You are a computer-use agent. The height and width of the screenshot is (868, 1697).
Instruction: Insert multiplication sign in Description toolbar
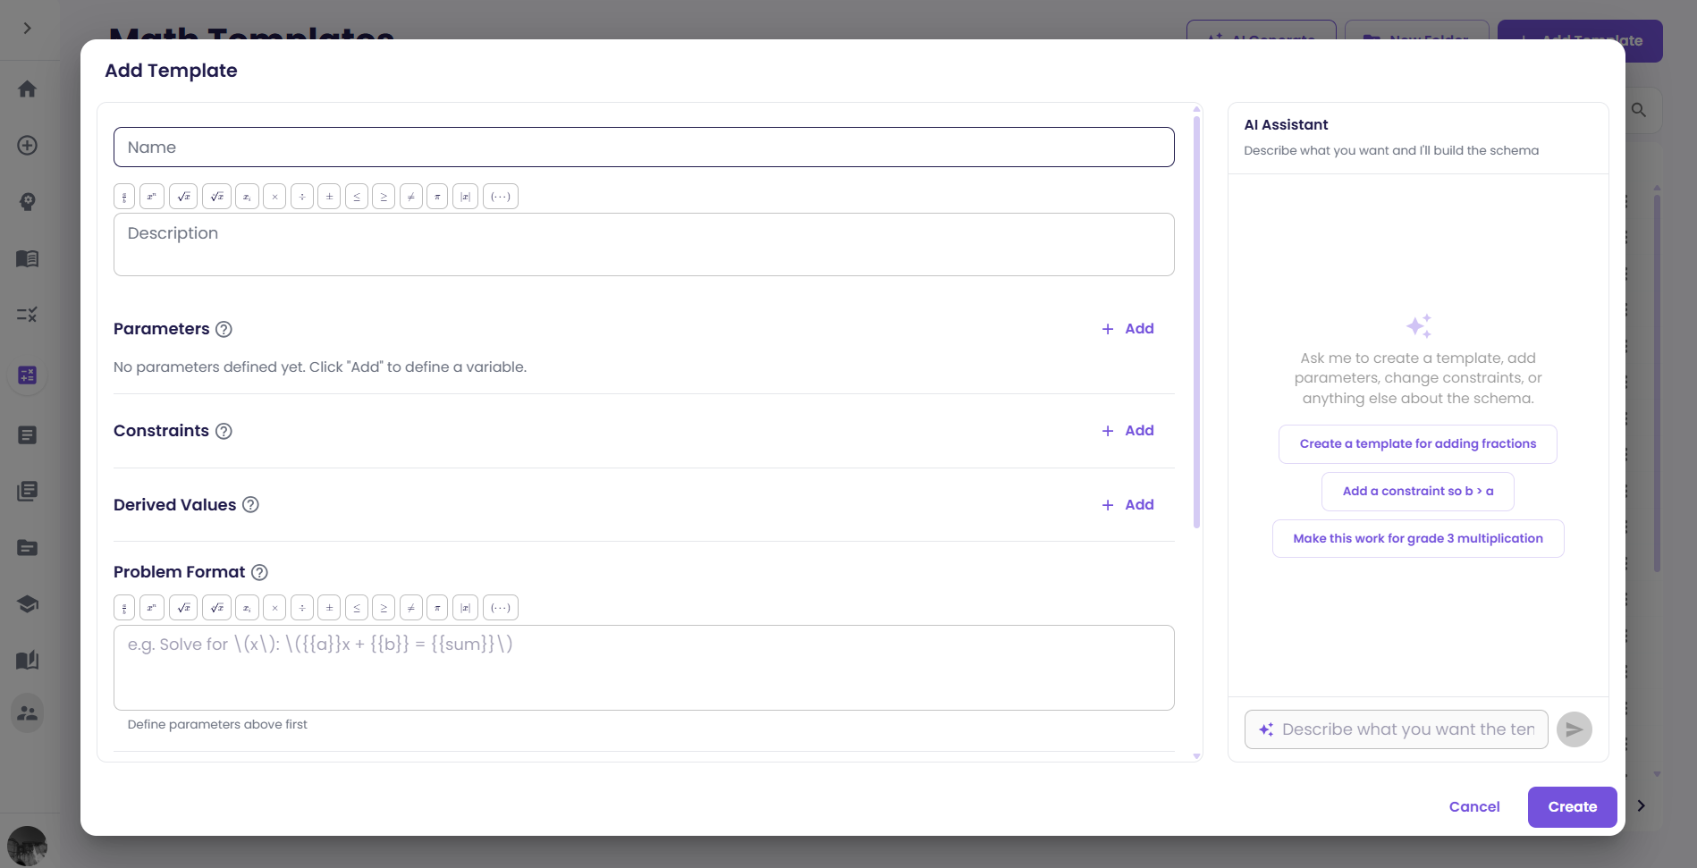[274, 197]
